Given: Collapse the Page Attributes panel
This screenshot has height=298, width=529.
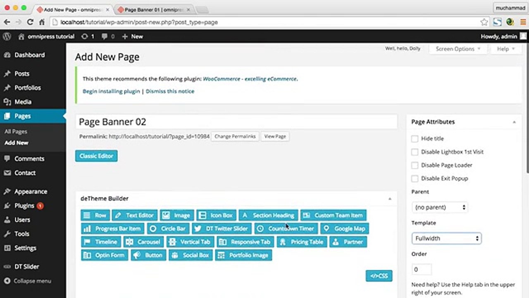Looking at the screenshot, I should (x=514, y=122).
